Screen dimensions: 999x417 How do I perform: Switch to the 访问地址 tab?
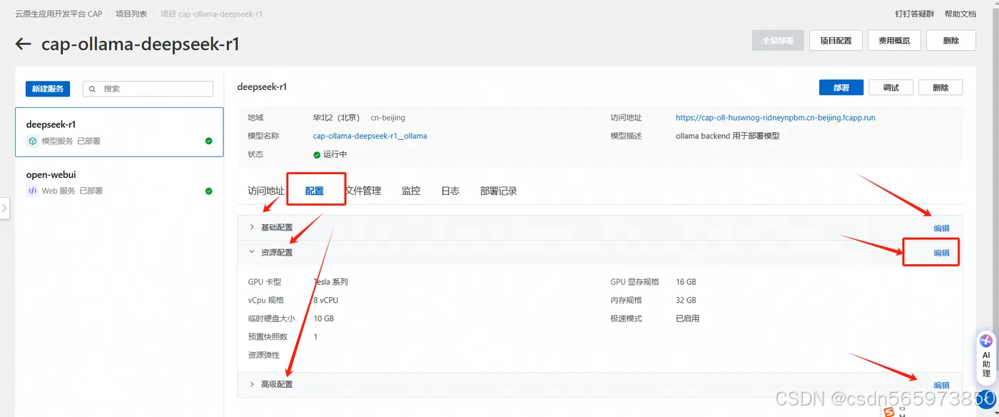[266, 191]
